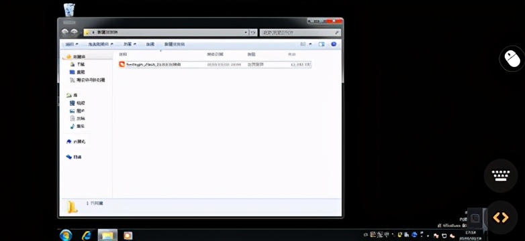This screenshot has width=525, height=241.
Task: Show the on-screen keyboard floating button
Action: point(501,175)
